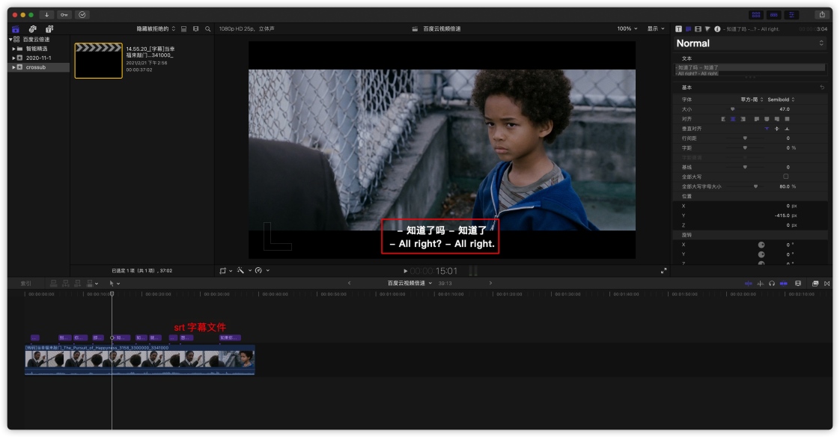The height and width of the screenshot is (437, 840).
Task: Expand the crossub event
Action: pos(13,67)
